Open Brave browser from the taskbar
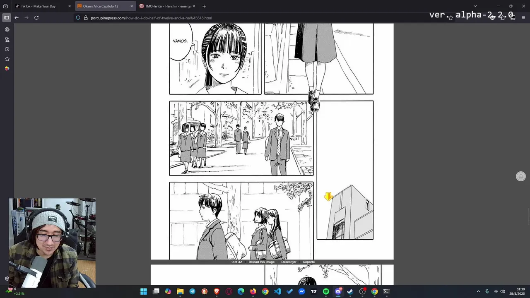530x298 pixels. [217, 291]
